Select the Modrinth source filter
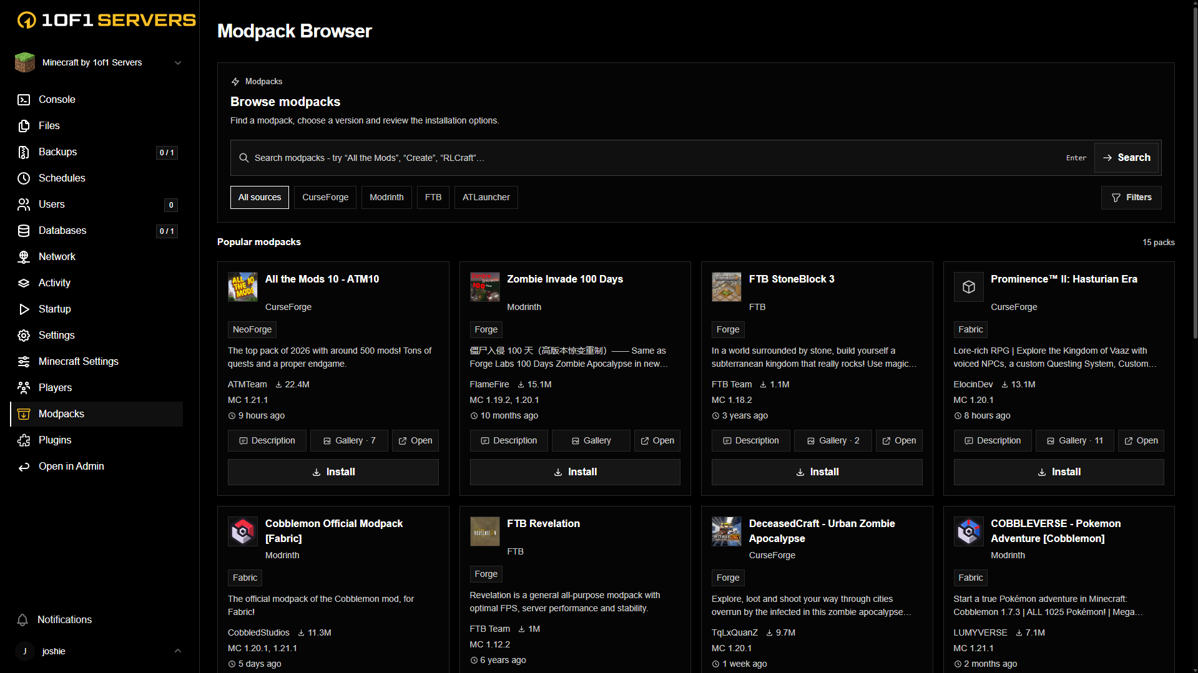This screenshot has height=673, width=1198. pos(386,198)
